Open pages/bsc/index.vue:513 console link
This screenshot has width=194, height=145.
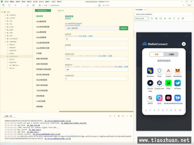pyautogui.click(x=74, y=123)
